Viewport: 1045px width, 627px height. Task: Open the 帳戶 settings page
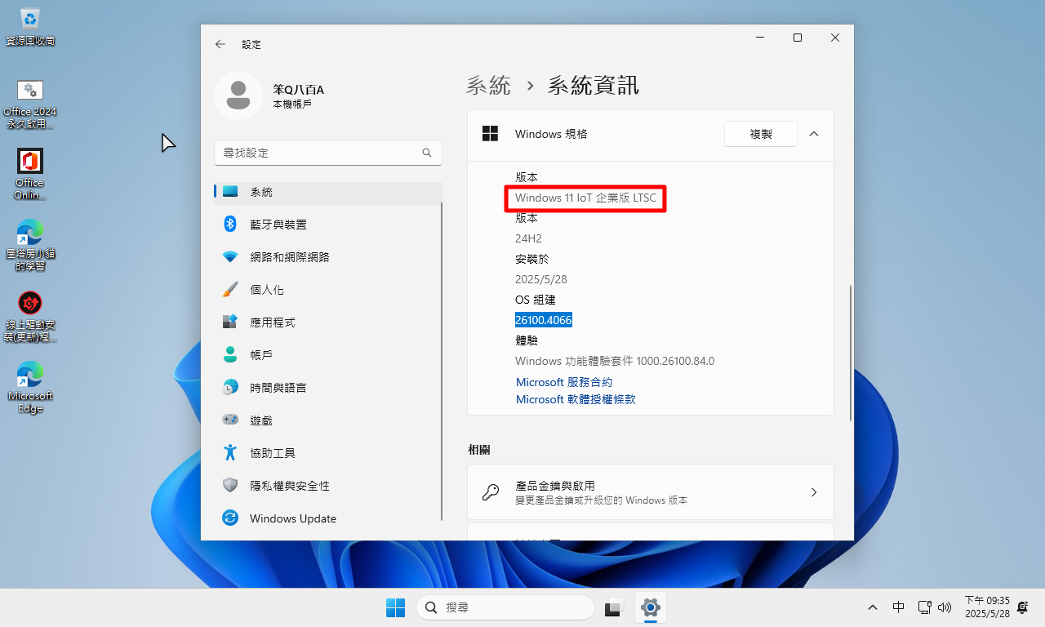coord(327,355)
